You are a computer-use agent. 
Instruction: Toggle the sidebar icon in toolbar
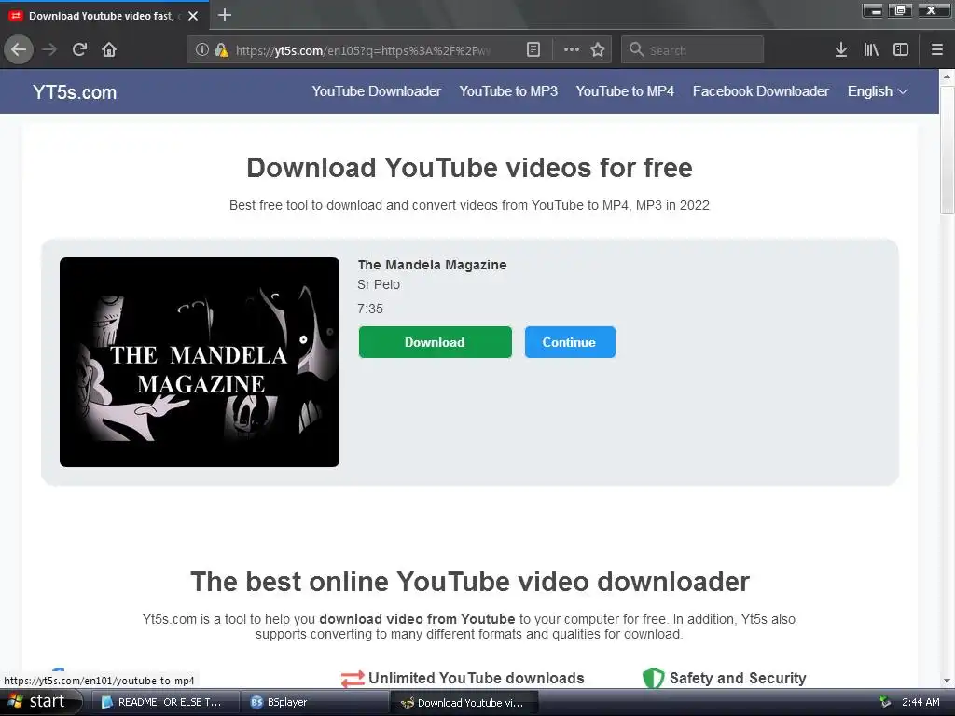[x=901, y=50]
